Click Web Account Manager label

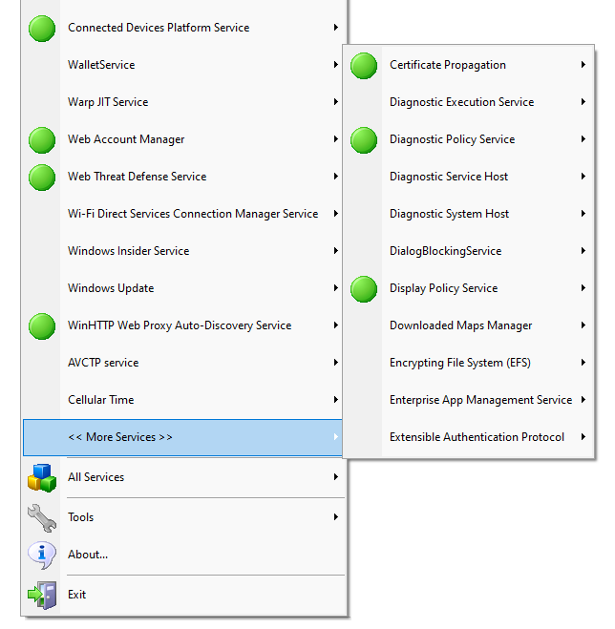tap(126, 139)
